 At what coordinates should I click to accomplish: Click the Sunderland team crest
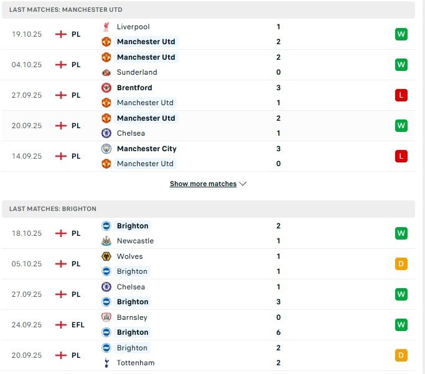point(106,72)
